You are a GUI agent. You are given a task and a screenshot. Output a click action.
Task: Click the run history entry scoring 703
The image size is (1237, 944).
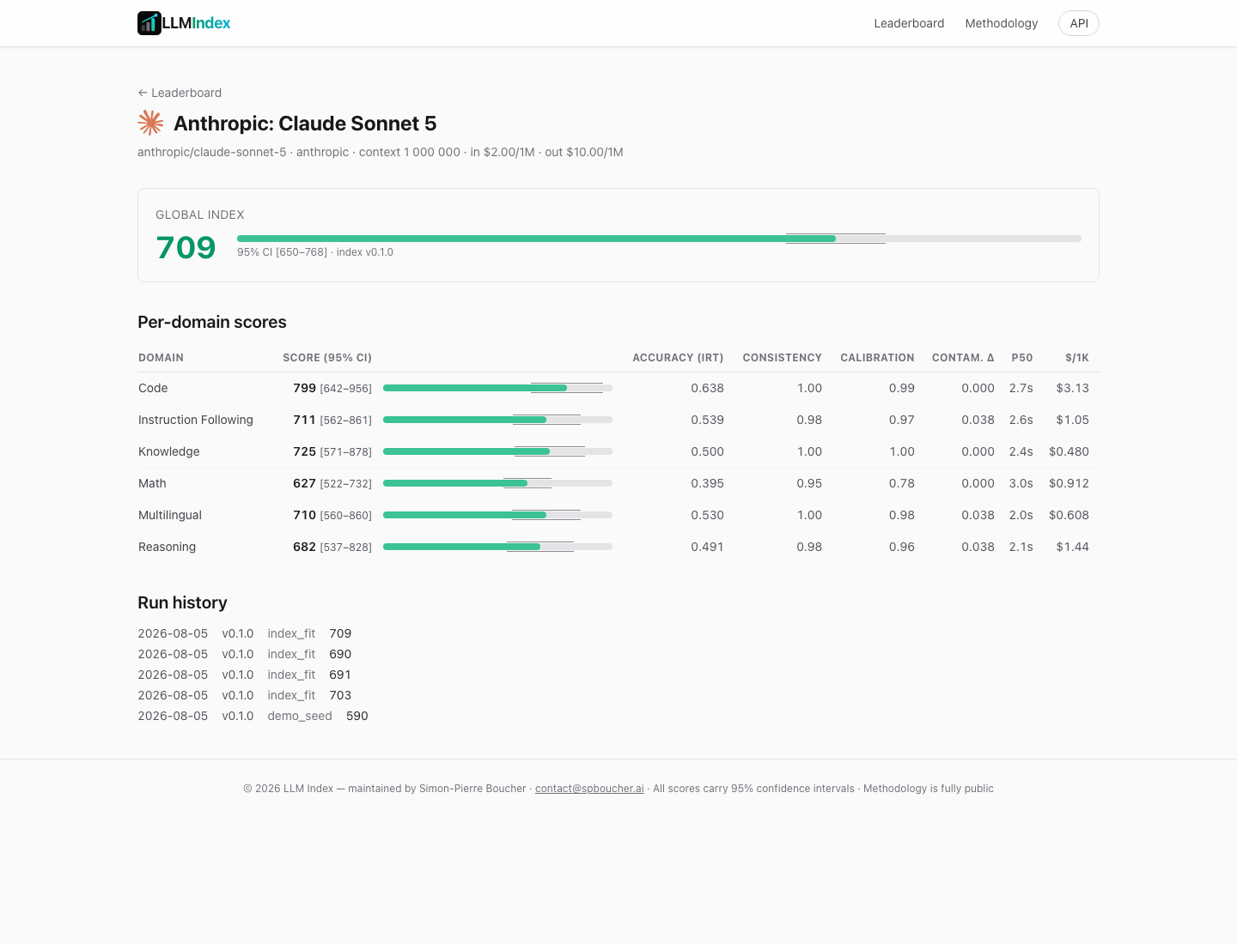(x=245, y=695)
